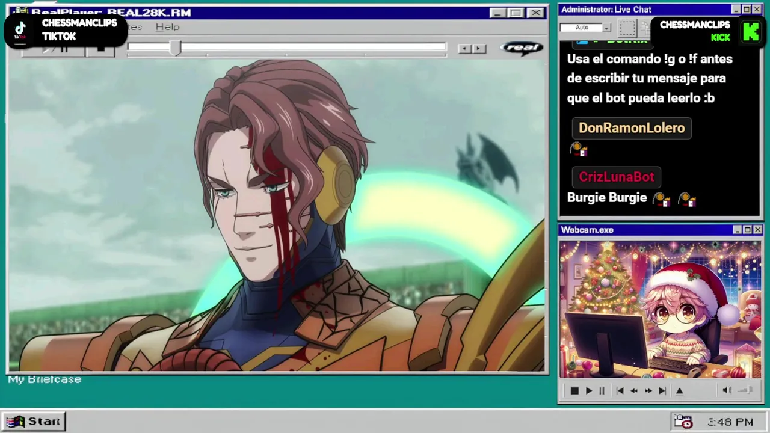The width and height of the screenshot is (770, 433).
Task: Click the scheduler tray icon in taskbar
Action: click(683, 422)
